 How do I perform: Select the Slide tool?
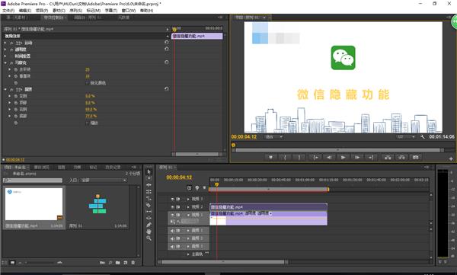149,219
